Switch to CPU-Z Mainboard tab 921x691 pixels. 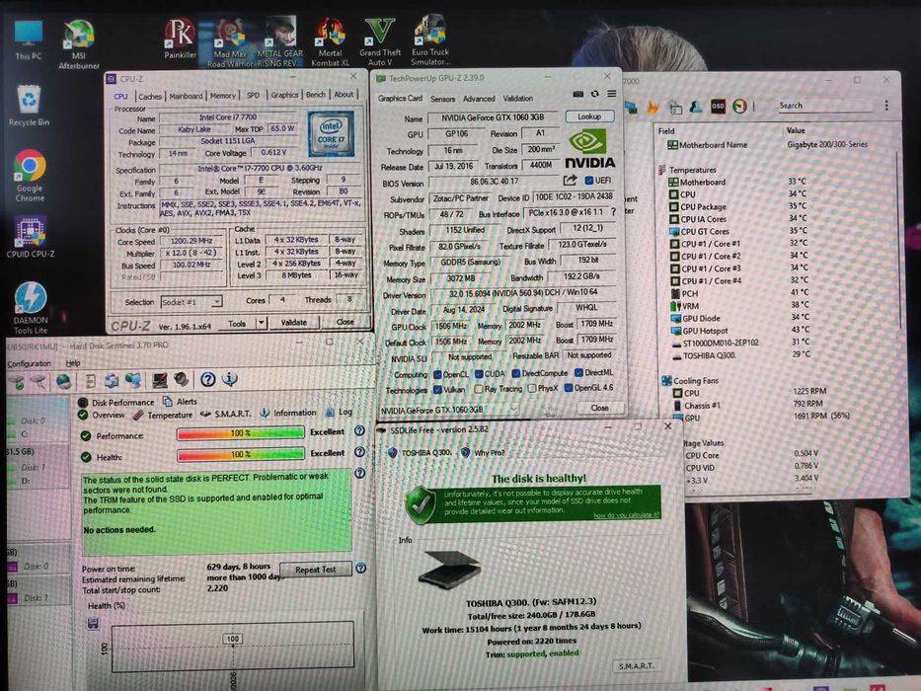(x=186, y=96)
